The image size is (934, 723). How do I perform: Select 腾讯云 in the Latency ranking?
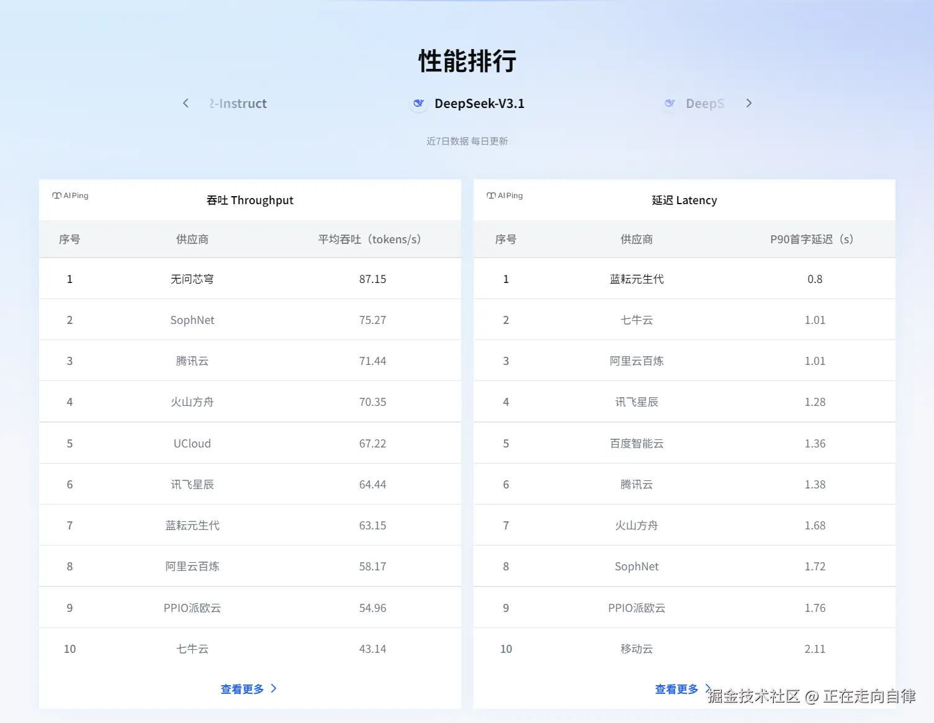tap(637, 485)
